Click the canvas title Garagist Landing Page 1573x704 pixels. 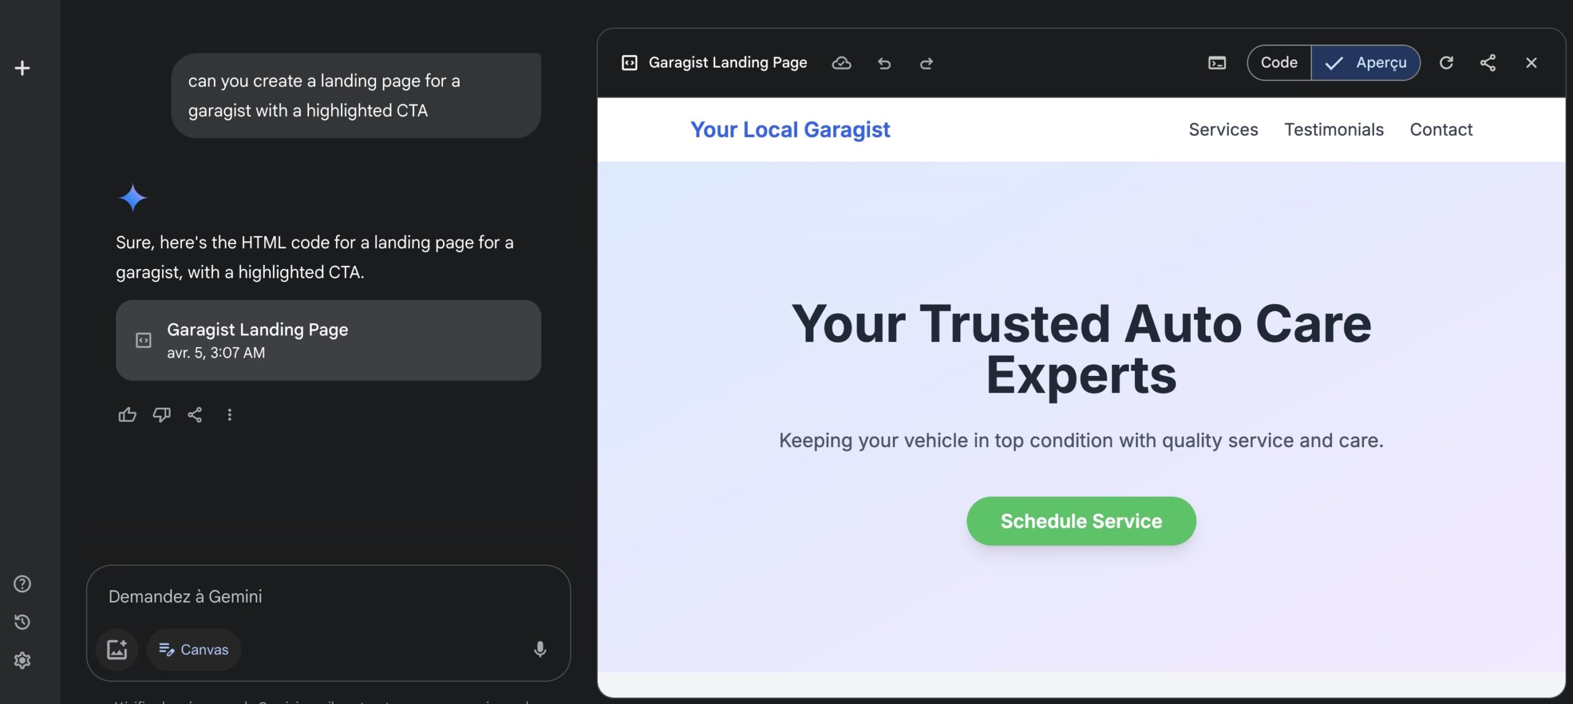(728, 63)
